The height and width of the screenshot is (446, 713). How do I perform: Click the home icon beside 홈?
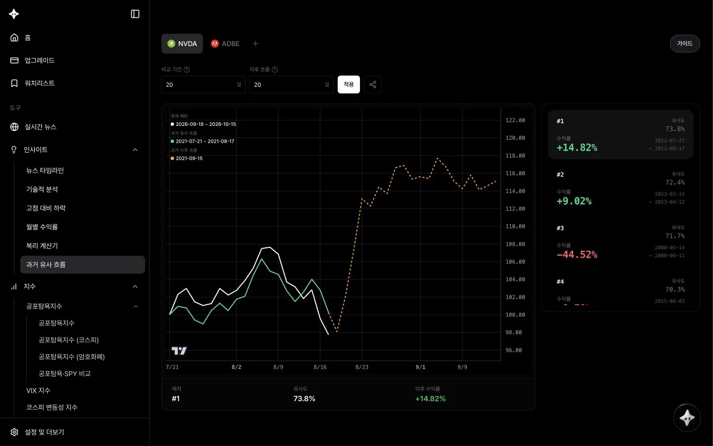coord(14,38)
